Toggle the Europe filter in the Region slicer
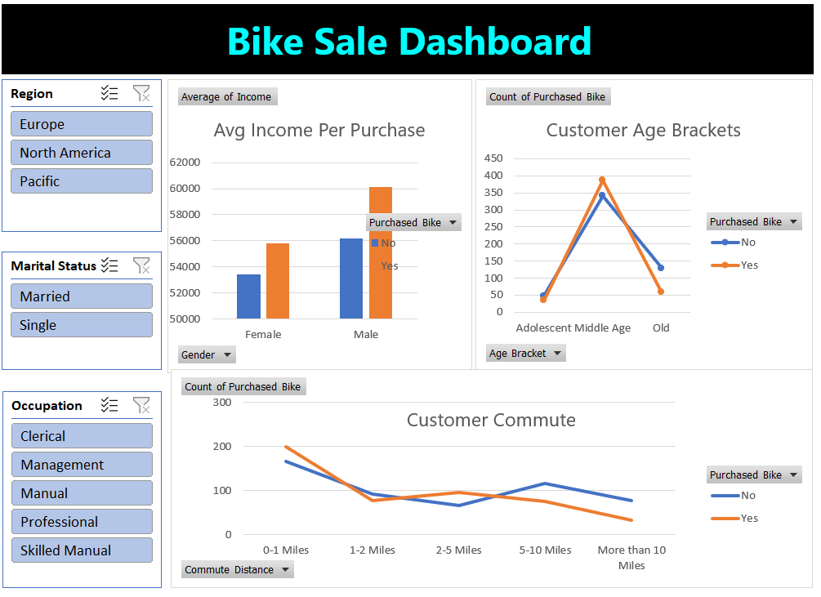Screen dimensions: 821x597 (81, 123)
